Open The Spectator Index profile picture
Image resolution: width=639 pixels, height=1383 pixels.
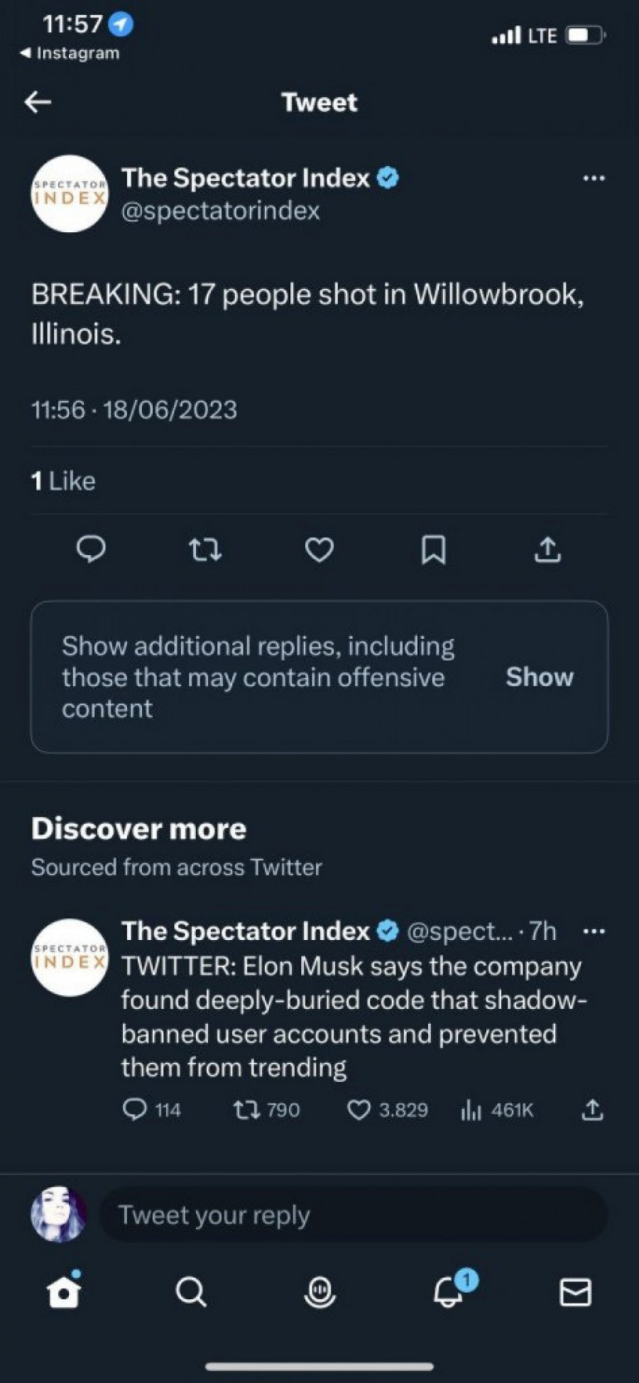[70, 194]
